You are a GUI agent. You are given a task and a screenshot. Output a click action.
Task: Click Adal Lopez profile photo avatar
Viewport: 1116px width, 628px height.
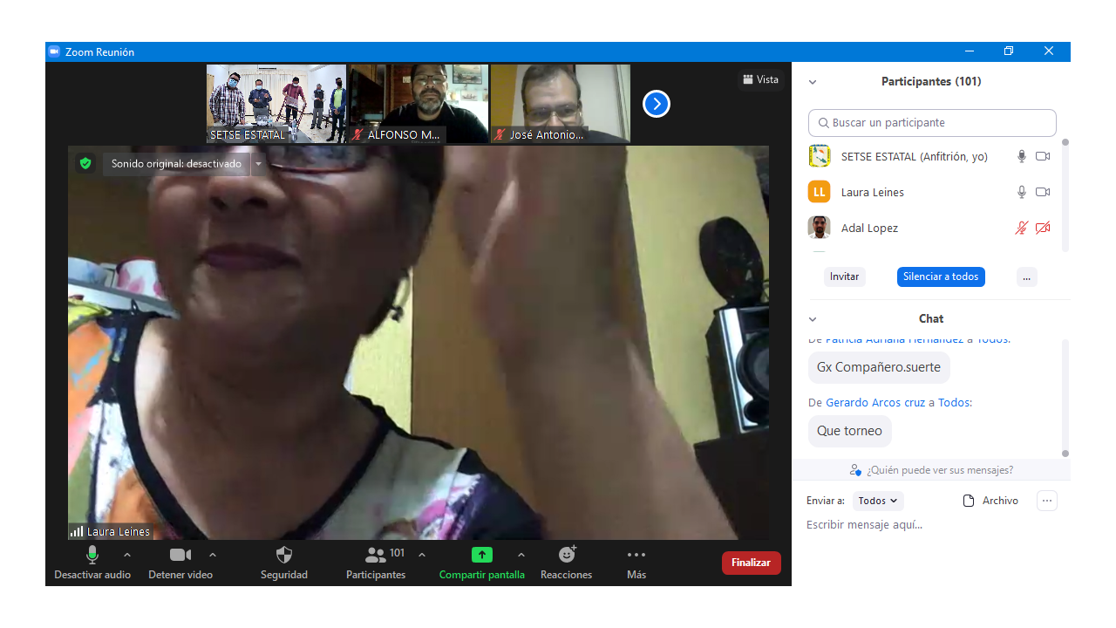click(819, 228)
